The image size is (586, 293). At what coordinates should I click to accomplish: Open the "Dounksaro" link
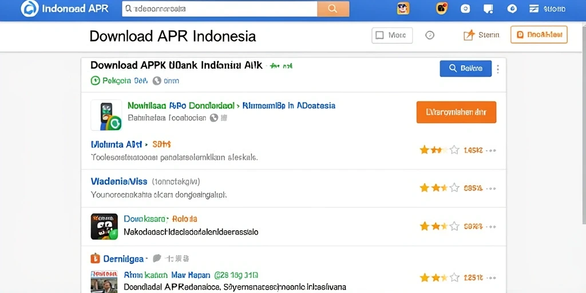tap(145, 219)
